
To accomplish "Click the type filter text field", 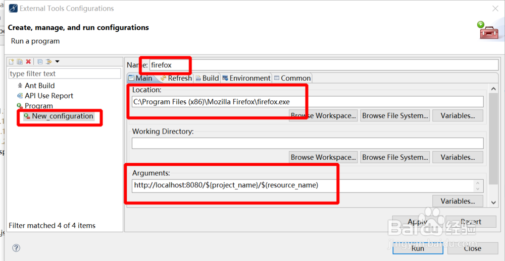I will pos(65,74).
